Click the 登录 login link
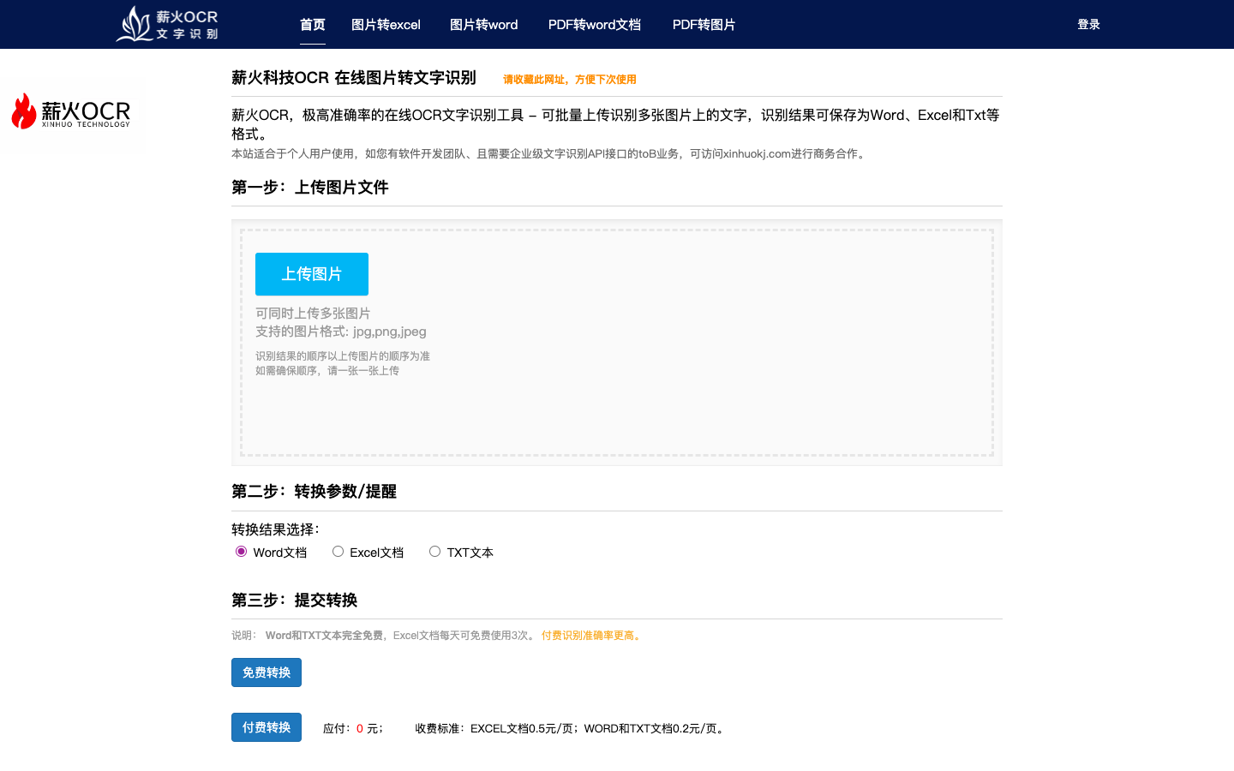 (1088, 25)
